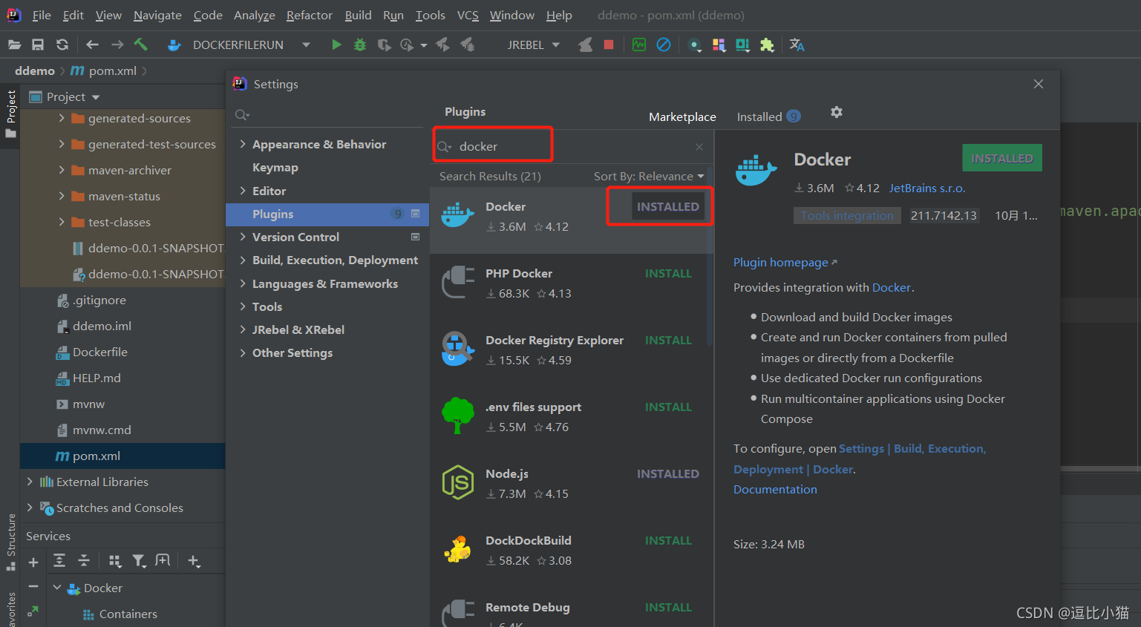Navigate back with the left arrow icon
Screen dimensions: 1141x627
tap(92, 45)
